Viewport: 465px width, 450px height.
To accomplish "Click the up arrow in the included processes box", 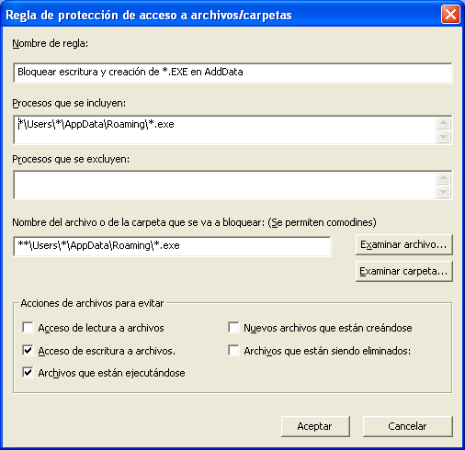I will click(x=444, y=123).
